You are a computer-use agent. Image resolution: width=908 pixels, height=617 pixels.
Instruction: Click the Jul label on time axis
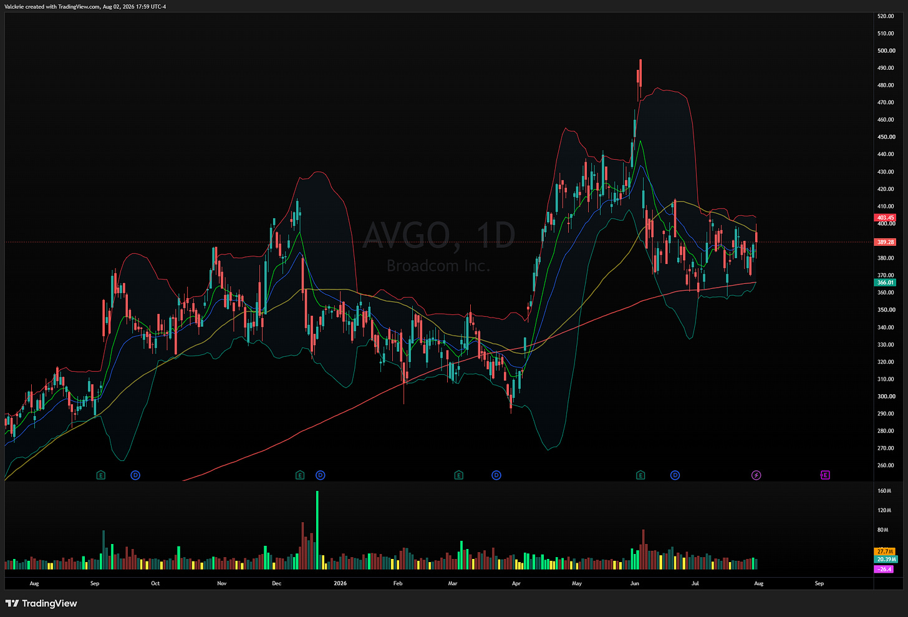694,583
